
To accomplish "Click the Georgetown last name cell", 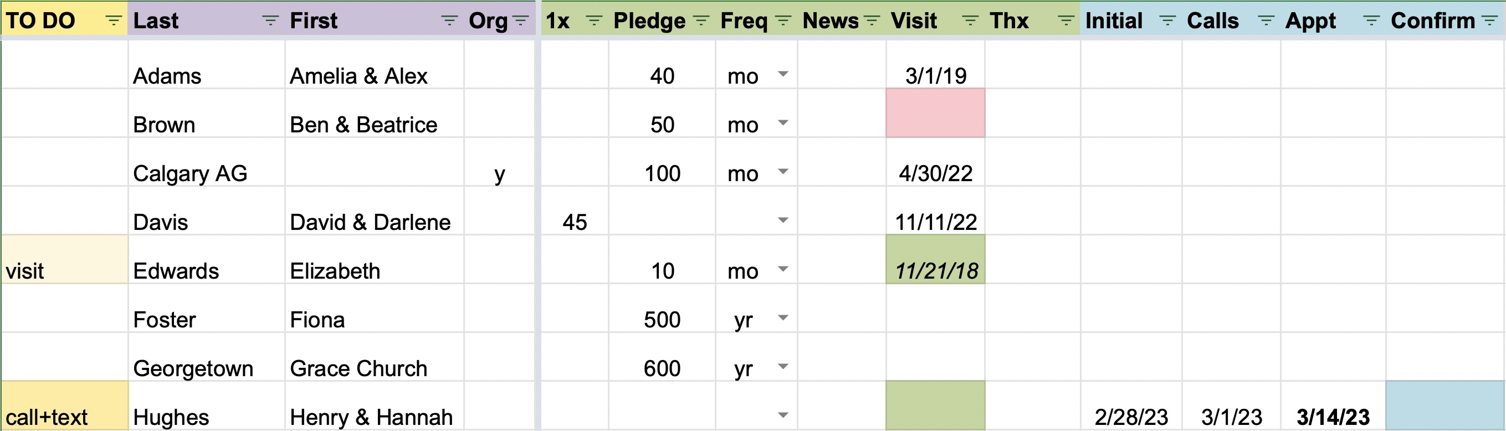I will (x=193, y=368).
